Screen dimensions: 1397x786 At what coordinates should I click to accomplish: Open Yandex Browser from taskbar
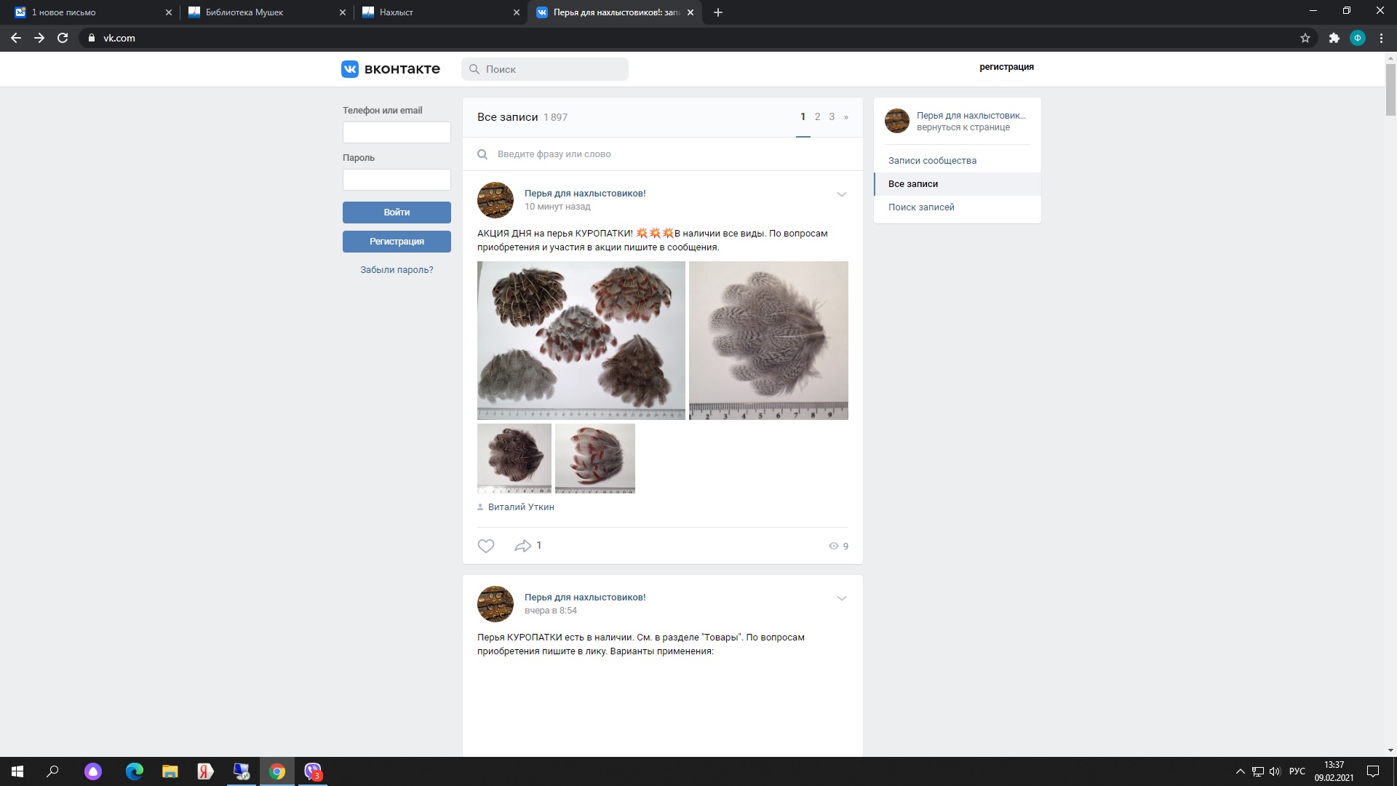tap(205, 771)
